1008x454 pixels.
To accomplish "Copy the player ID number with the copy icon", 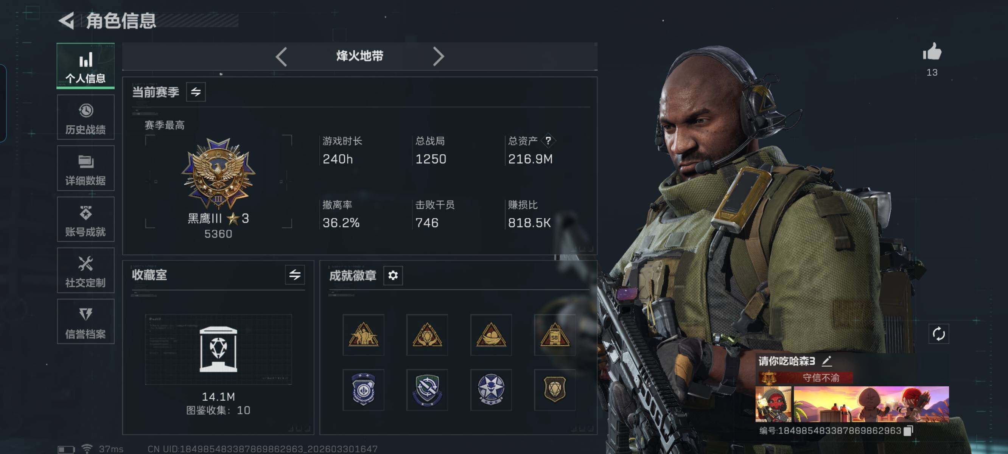I will [x=908, y=431].
